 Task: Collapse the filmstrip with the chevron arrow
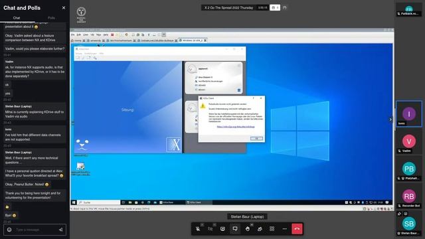click(390, 119)
